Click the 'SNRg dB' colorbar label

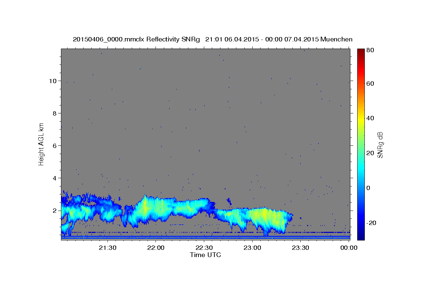380,145
